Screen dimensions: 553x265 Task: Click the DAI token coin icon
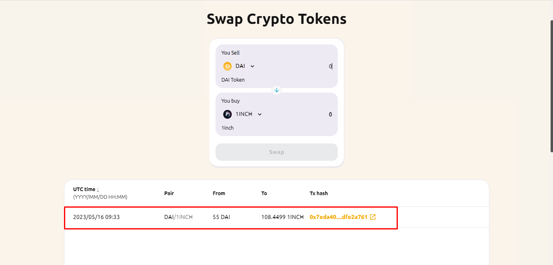pyautogui.click(x=227, y=66)
